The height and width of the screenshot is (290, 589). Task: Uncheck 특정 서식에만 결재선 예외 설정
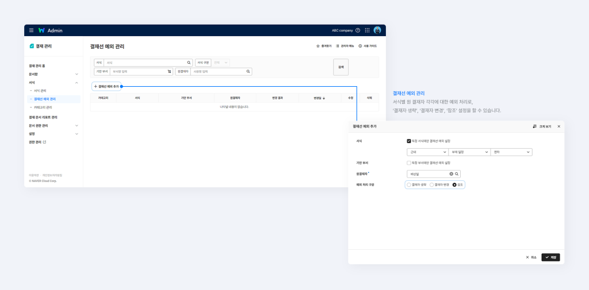tap(408, 141)
